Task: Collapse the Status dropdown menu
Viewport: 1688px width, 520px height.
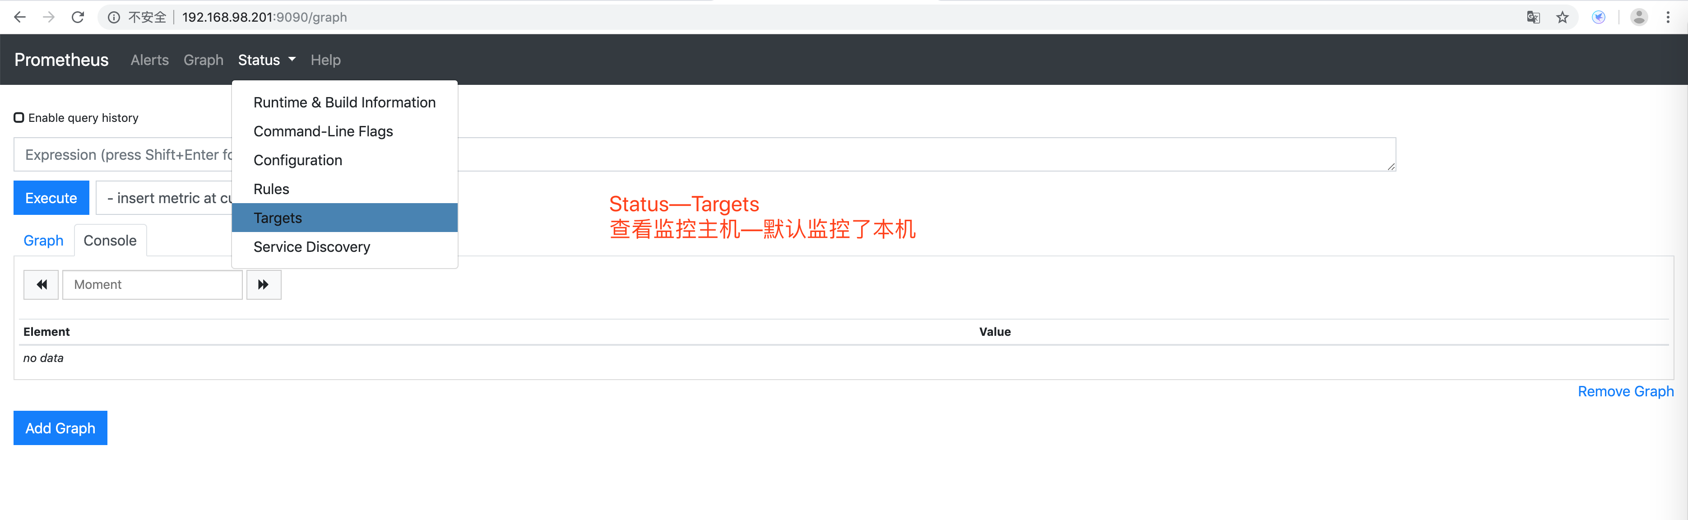Action: pyautogui.click(x=266, y=60)
